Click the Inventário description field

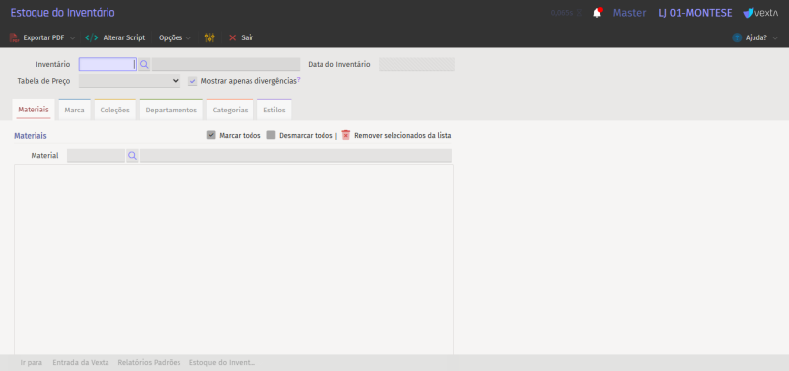coord(226,64)
